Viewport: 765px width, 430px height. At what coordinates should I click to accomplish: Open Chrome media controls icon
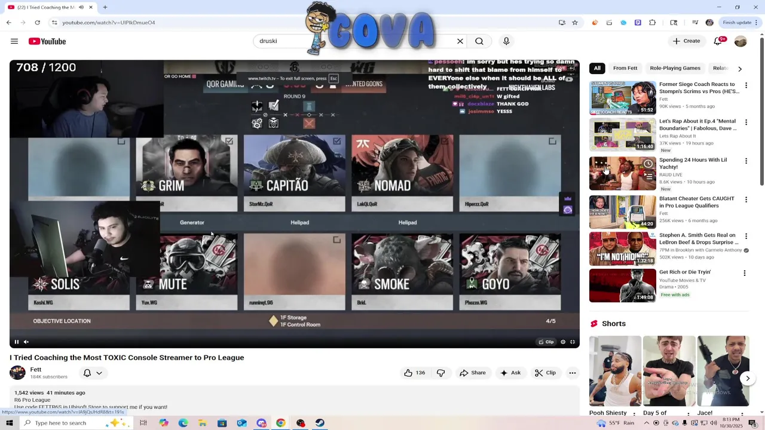pos(695,23)
